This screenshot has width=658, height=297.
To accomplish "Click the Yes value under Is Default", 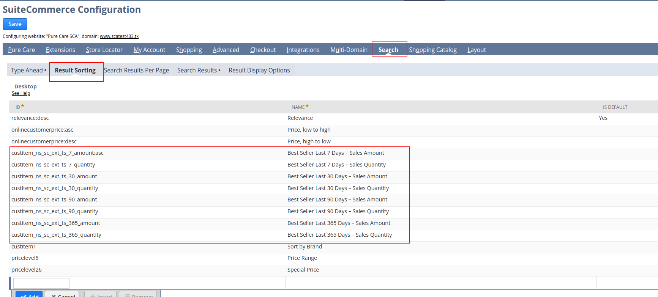I will pyautogui.click(x=603, y=118).
